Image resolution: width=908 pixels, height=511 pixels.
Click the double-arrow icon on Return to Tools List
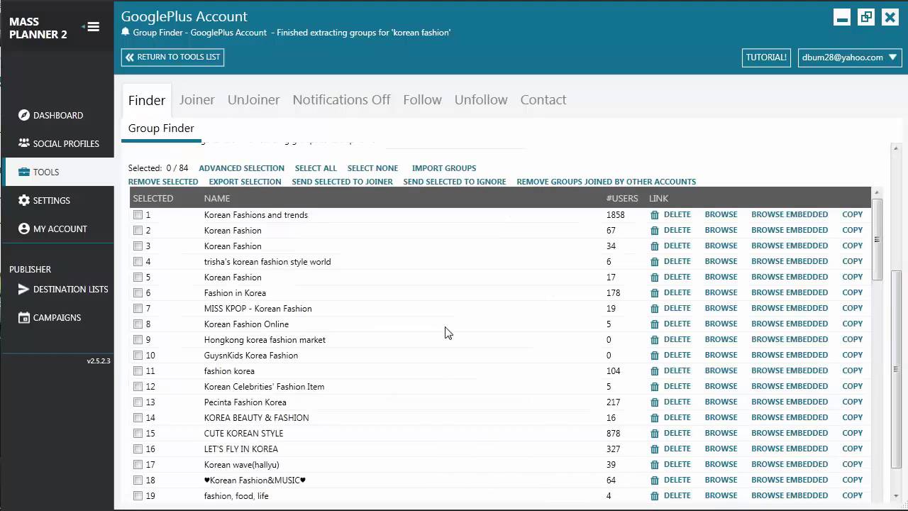[x=129, y=57]
